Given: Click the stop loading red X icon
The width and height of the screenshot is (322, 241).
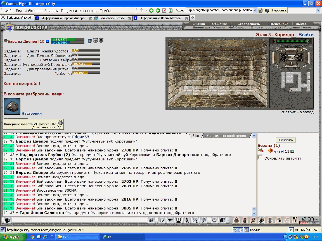Looking at the screenshot, I should (164, 10).
